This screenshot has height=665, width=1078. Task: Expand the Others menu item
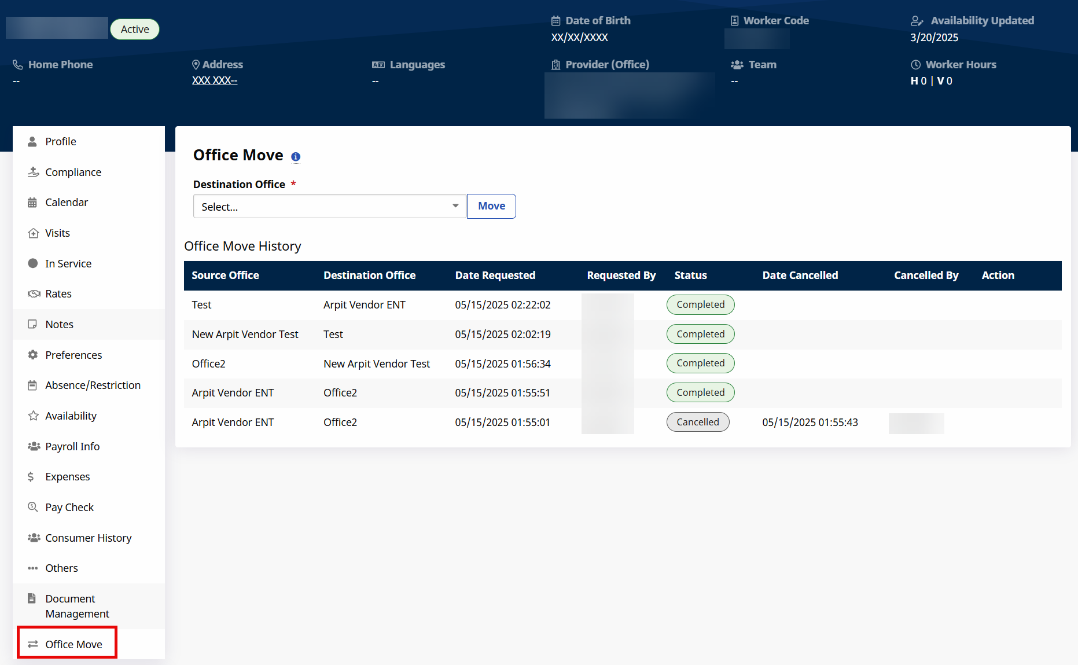[x=61, y=568]
